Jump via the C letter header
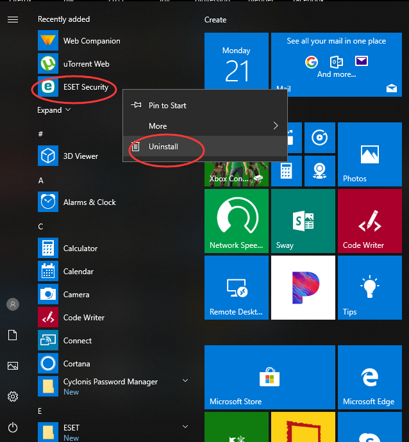The image size is (409, 442). 40,226
